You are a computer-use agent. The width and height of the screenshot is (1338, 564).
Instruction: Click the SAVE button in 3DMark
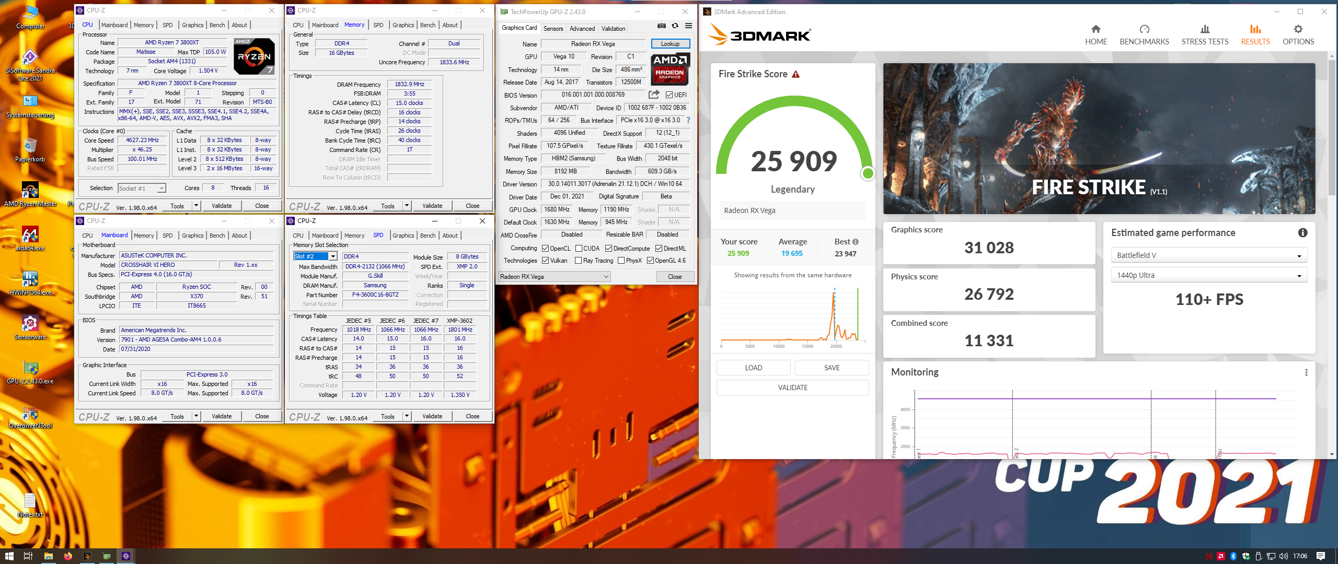(x=832, y=368)
